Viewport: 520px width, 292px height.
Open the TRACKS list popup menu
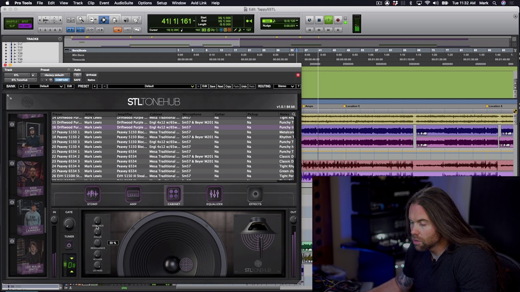pyautogui.click(x=60, y=39)
